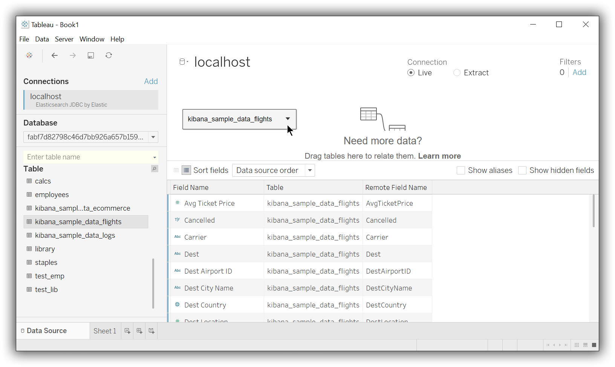Click the Enter table name field
The height and width of the screenshot is (367, 615).
(x=87, y=157)
